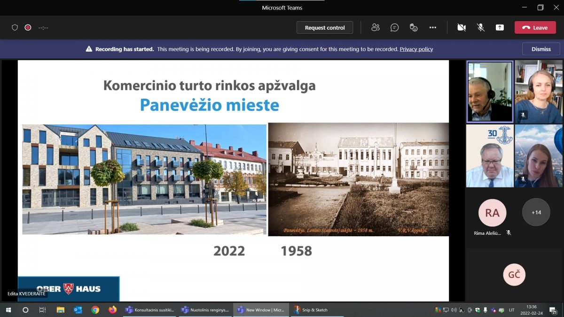Open the notification center with 21 notifications
Viewport: 564px width, 317px height.
point(553,310)
